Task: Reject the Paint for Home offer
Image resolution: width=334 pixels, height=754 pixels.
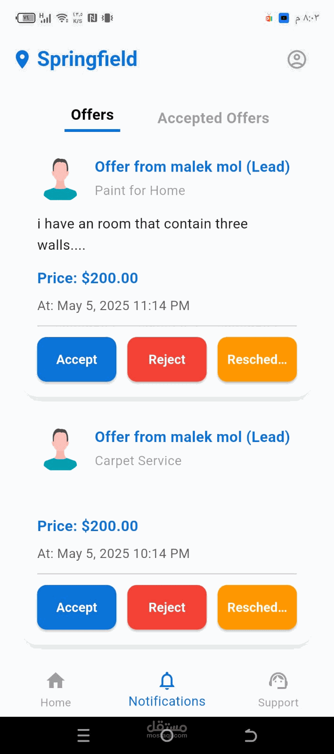Action: (x=167, y=360)
